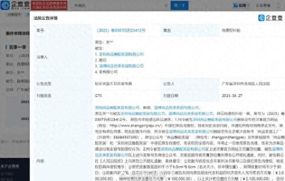Click the 案由 label cell
Screen dimensions: 285x181
167,30
